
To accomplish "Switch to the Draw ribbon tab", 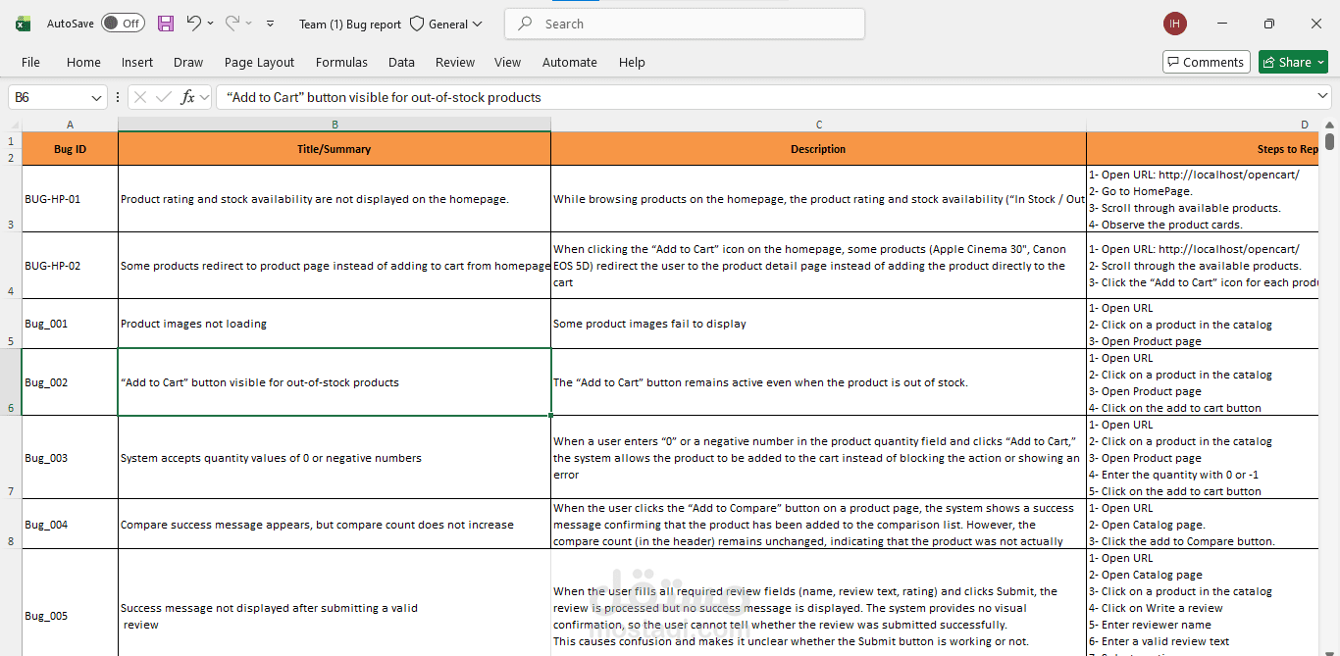I will 188,62.
